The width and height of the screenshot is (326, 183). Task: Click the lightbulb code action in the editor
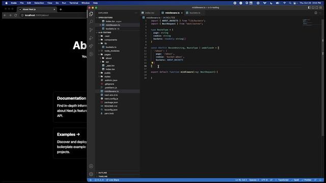(x=152, y=63)
